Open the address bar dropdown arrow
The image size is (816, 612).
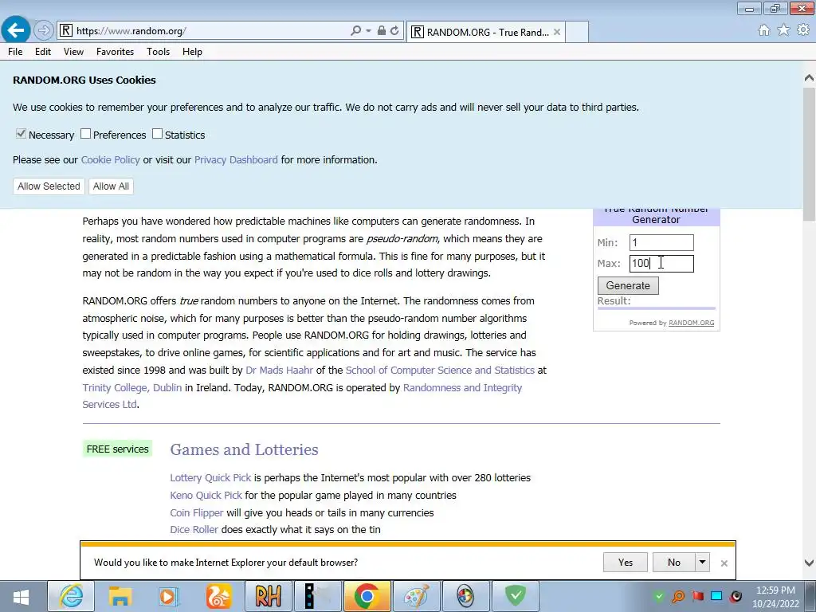368,31
